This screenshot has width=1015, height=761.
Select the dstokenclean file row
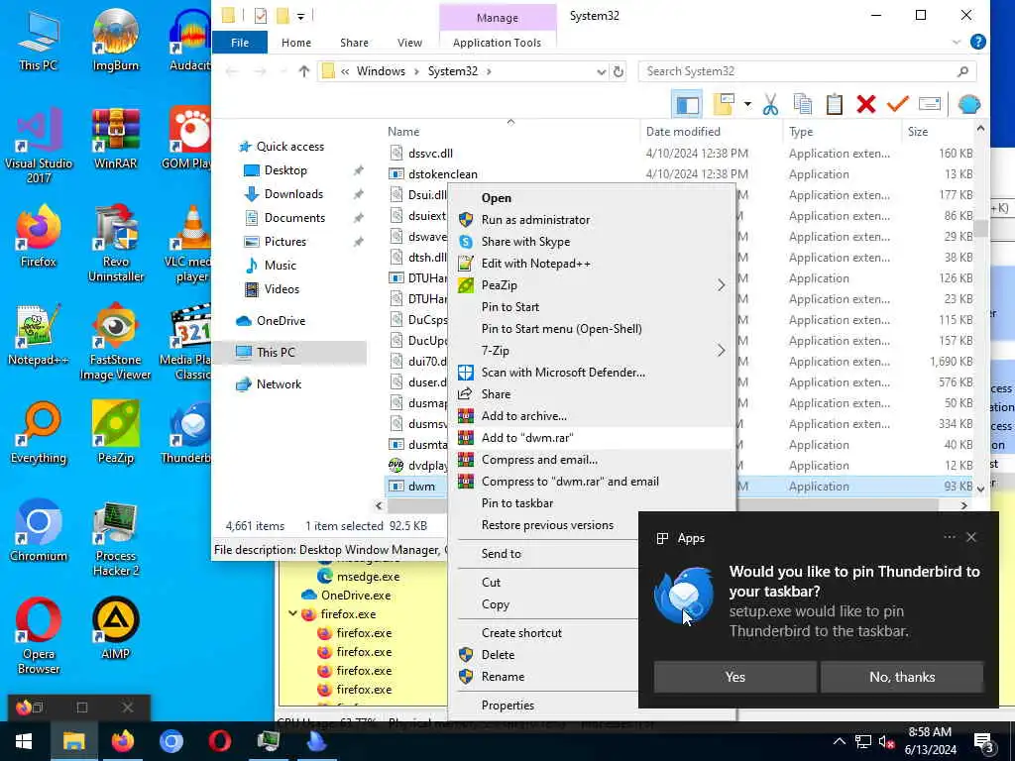(679, 174)
